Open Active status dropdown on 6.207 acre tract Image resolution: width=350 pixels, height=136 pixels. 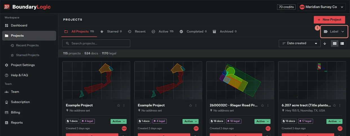[x=334, y=121]
